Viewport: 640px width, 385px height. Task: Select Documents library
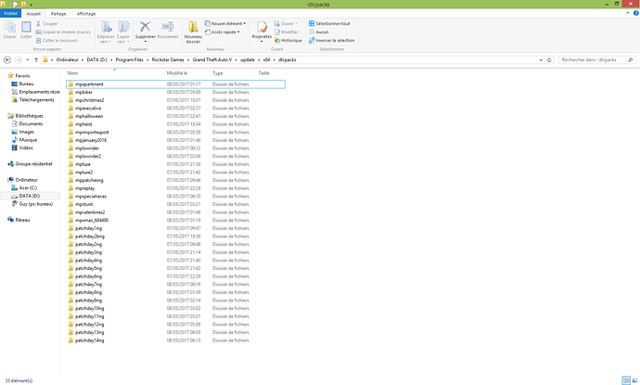point(31,123)
